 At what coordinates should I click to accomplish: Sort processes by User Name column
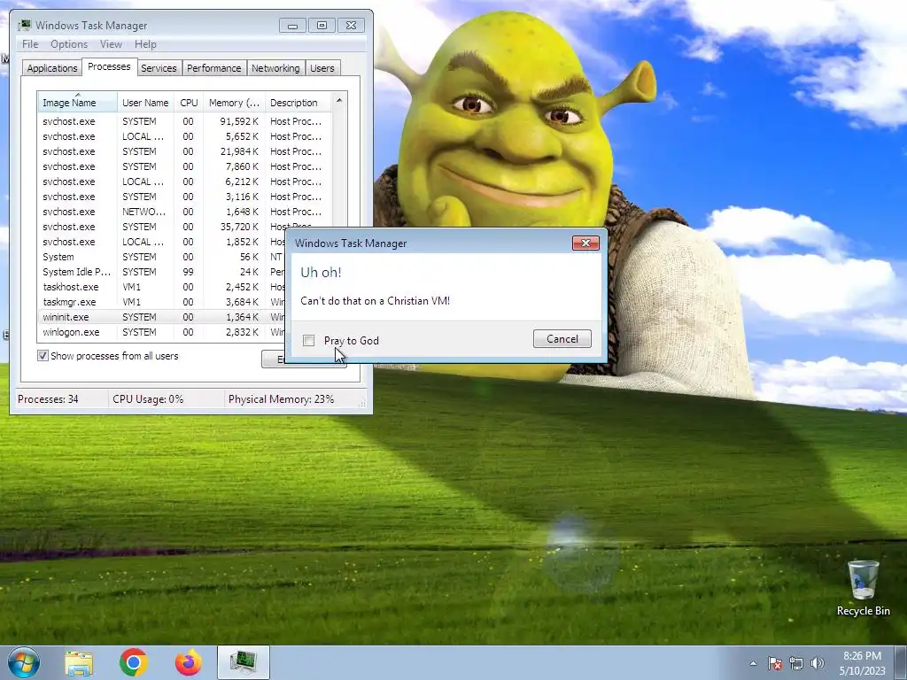coord(145,103)
